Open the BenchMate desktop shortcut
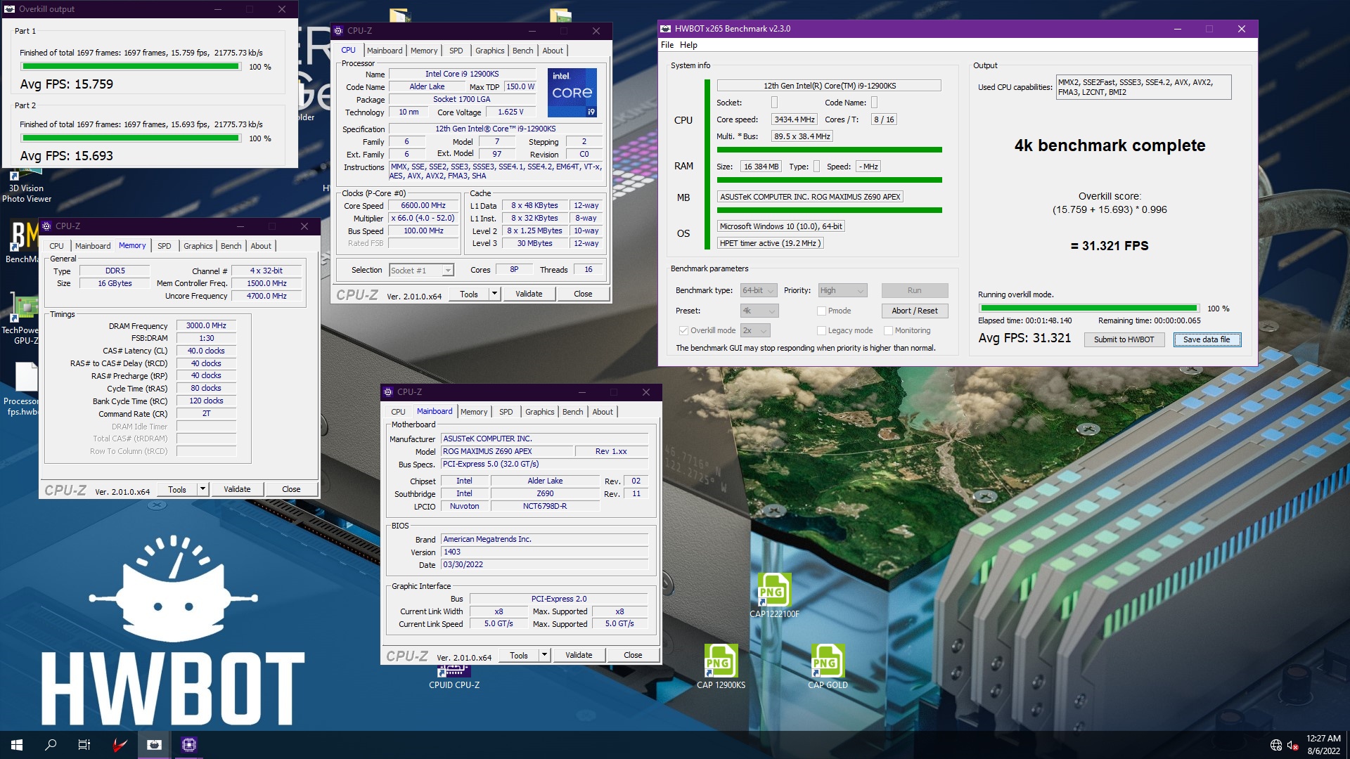 (x=23, y=242)
